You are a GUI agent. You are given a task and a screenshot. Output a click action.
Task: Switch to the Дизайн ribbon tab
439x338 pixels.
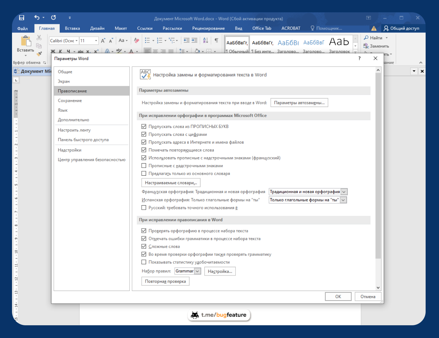click(x=97, y=28)
